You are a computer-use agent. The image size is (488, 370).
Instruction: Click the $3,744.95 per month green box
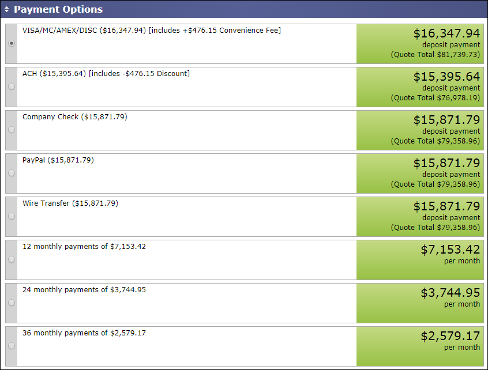[x=420, y=303]
